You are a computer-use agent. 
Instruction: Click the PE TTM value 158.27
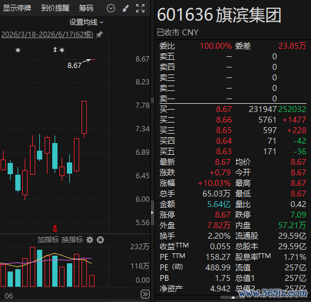coord(218,257)
